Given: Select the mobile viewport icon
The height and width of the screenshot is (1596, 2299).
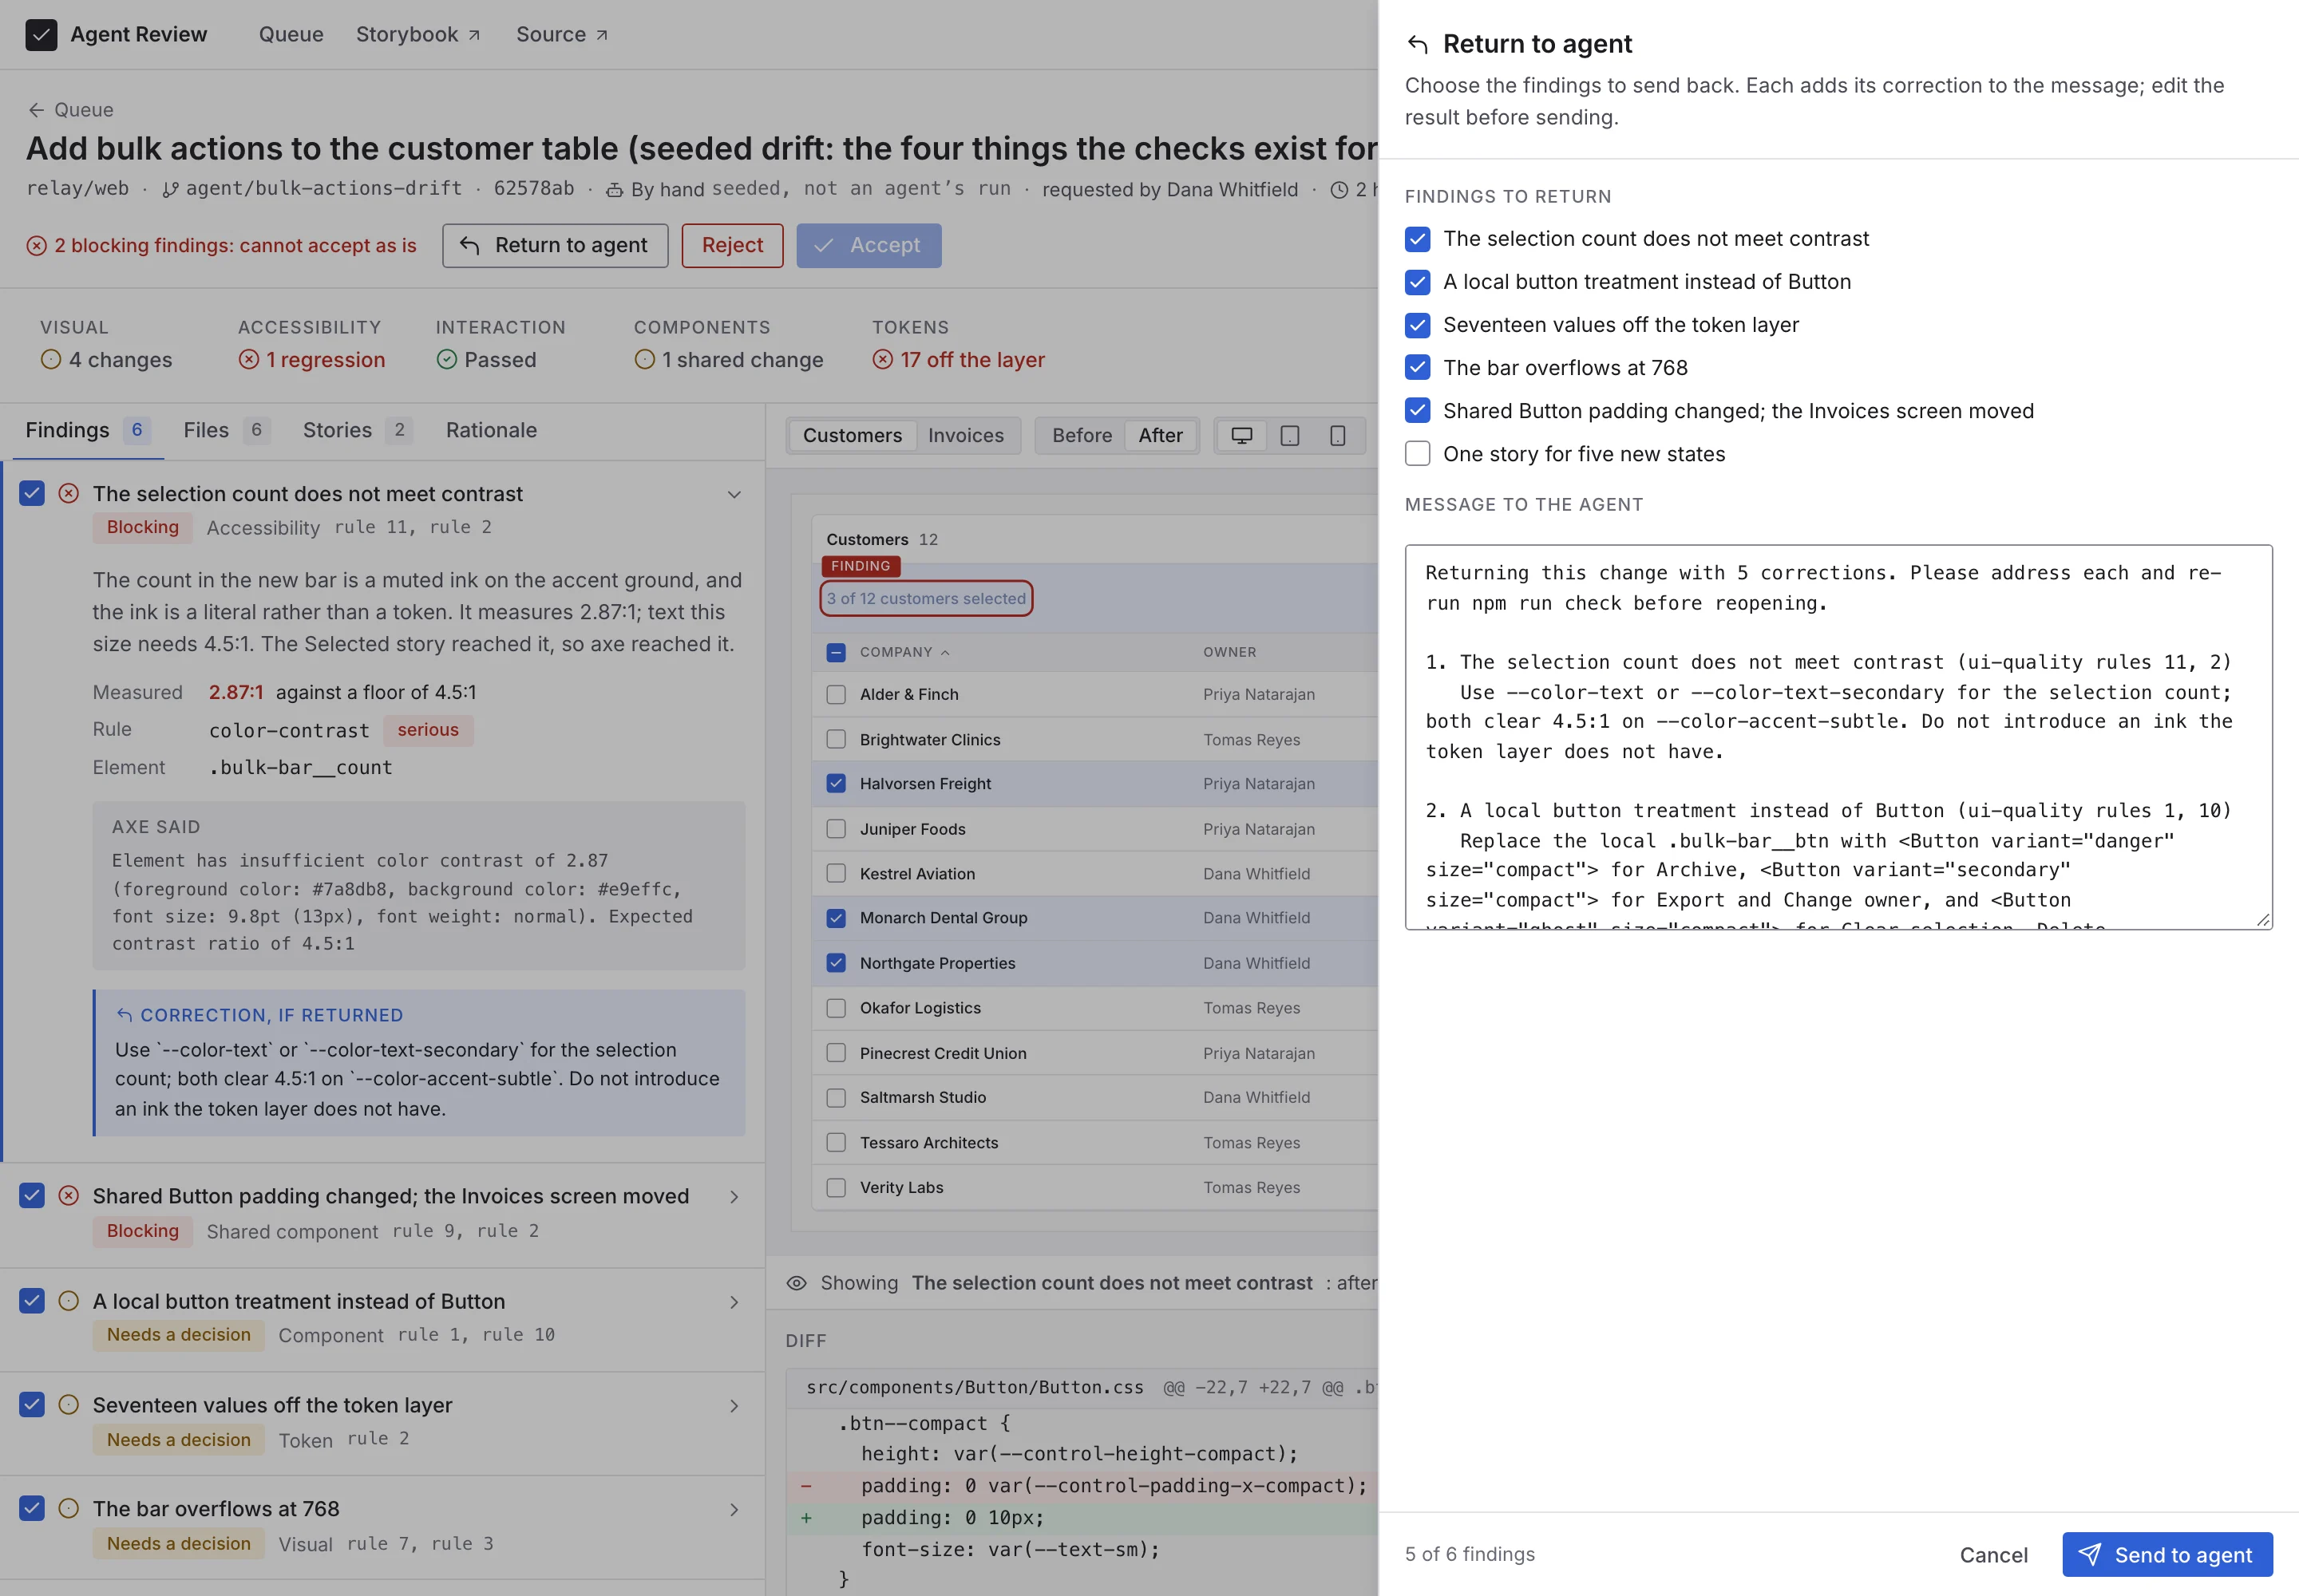Looking at the screenshot, I should pyautogui.click(x=1338, y=435).
